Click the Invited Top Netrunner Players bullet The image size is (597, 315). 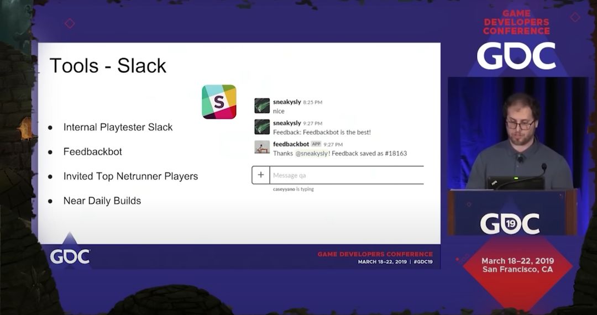click(x=130, y=176)
